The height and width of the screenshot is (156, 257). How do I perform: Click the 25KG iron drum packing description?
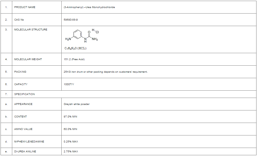tap(106, 72)
